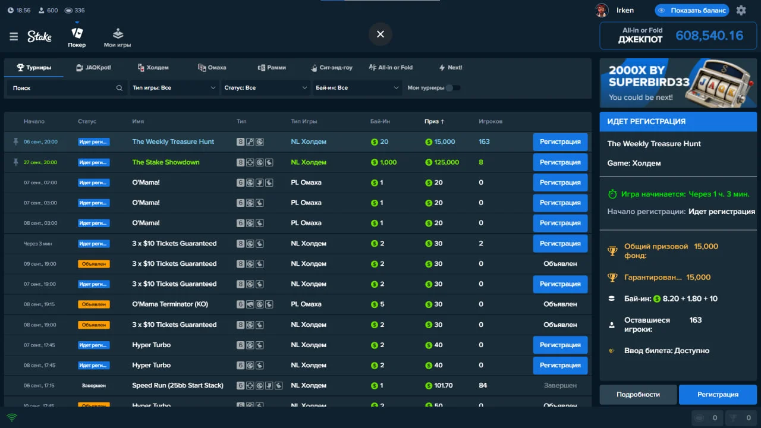761x428 pixels.
Task: Sort by the Статус column header
Action: click(x=87, y=121)
